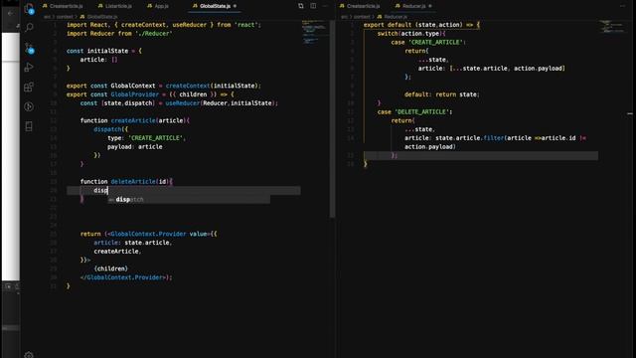This screenshot has height=358, width=636.
Task: Click 'payload: article' line
Action: (135, 146)
